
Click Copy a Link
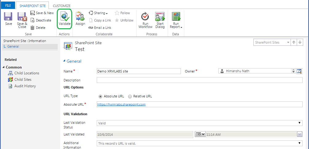click(100, 20)
